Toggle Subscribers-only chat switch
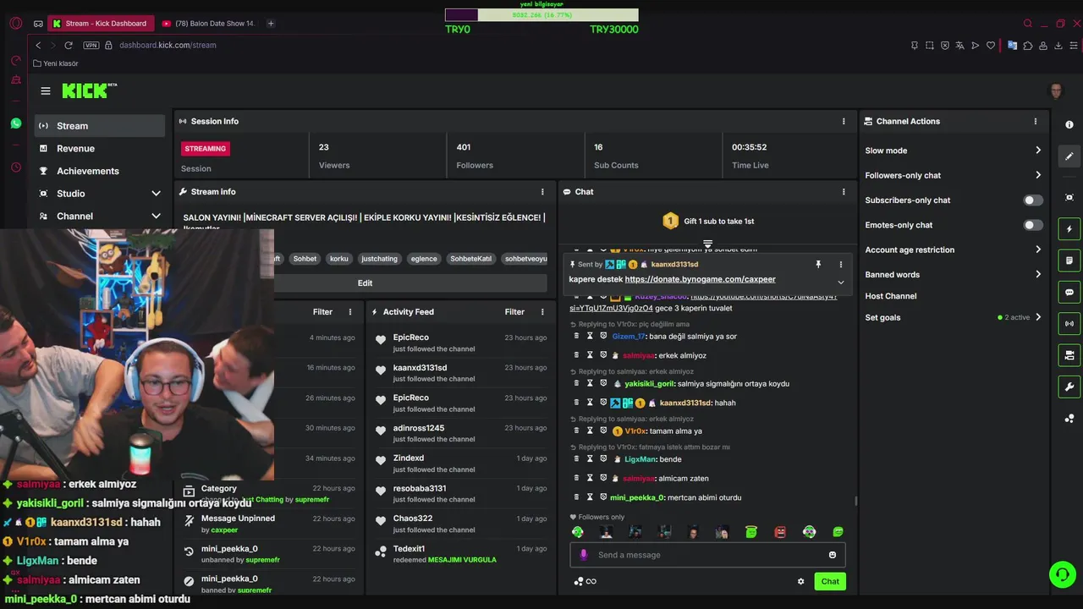Screen dimensions: 1083x609 tap(1033, 200)
